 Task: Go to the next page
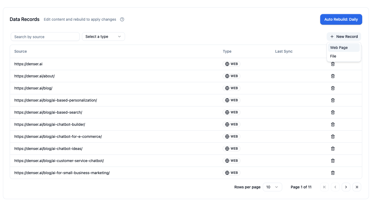tap(346, 187)
